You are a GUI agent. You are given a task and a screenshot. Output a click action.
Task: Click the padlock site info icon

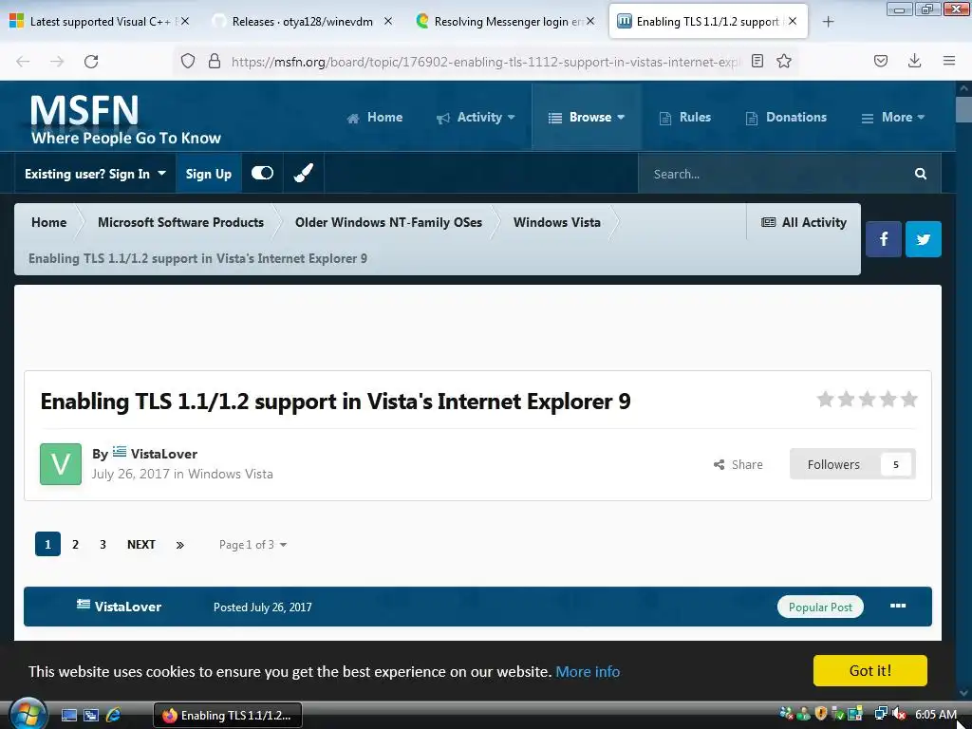coord(215,61)
